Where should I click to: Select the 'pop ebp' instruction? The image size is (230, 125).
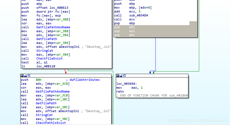tap(125, 23)
